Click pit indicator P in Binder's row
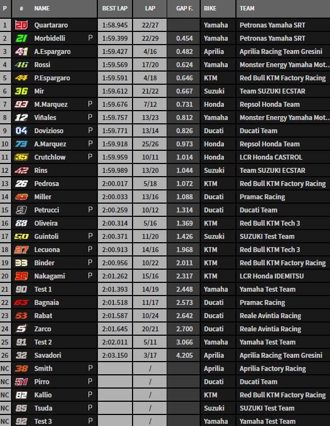 (x=90, y=263)
